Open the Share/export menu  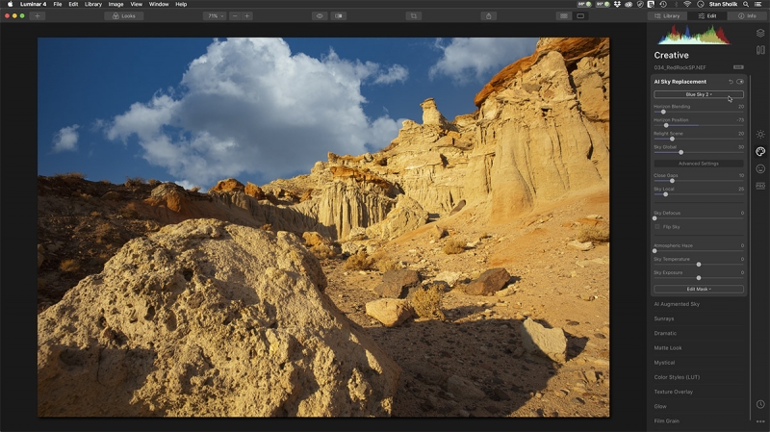[x=489, y=15]
